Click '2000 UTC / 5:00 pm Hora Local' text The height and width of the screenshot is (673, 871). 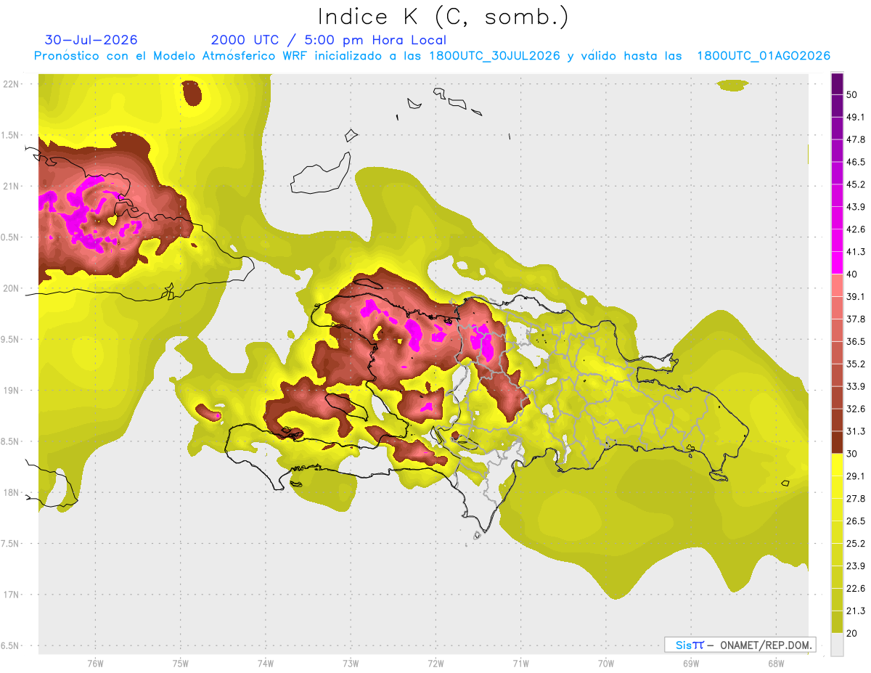pyautogui.click(x=329, y=40)
